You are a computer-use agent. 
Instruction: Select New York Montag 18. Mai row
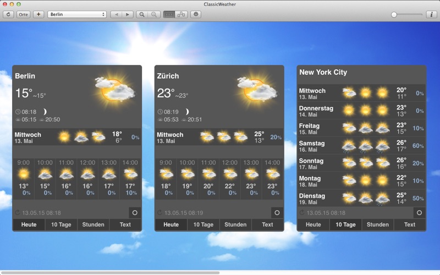pos(361,181)
